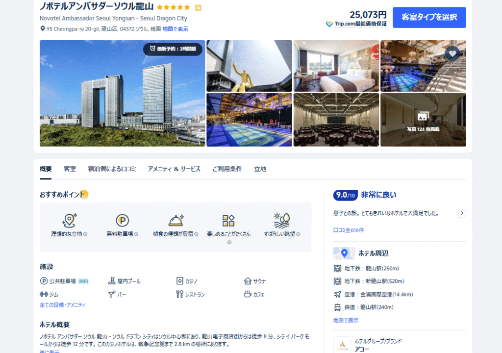Open the banquet hall photo thumbnail
Viewport: 502px width, 353px height.
(x=336, y=120)
